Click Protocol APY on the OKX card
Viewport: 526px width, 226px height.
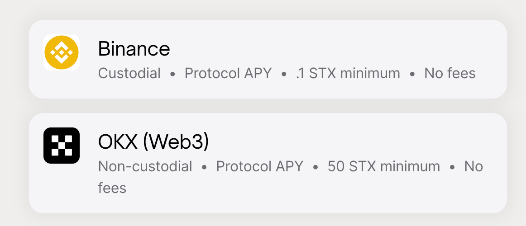click(x=259, y=166)
